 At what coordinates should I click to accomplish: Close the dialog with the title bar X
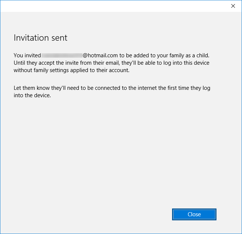233,6
